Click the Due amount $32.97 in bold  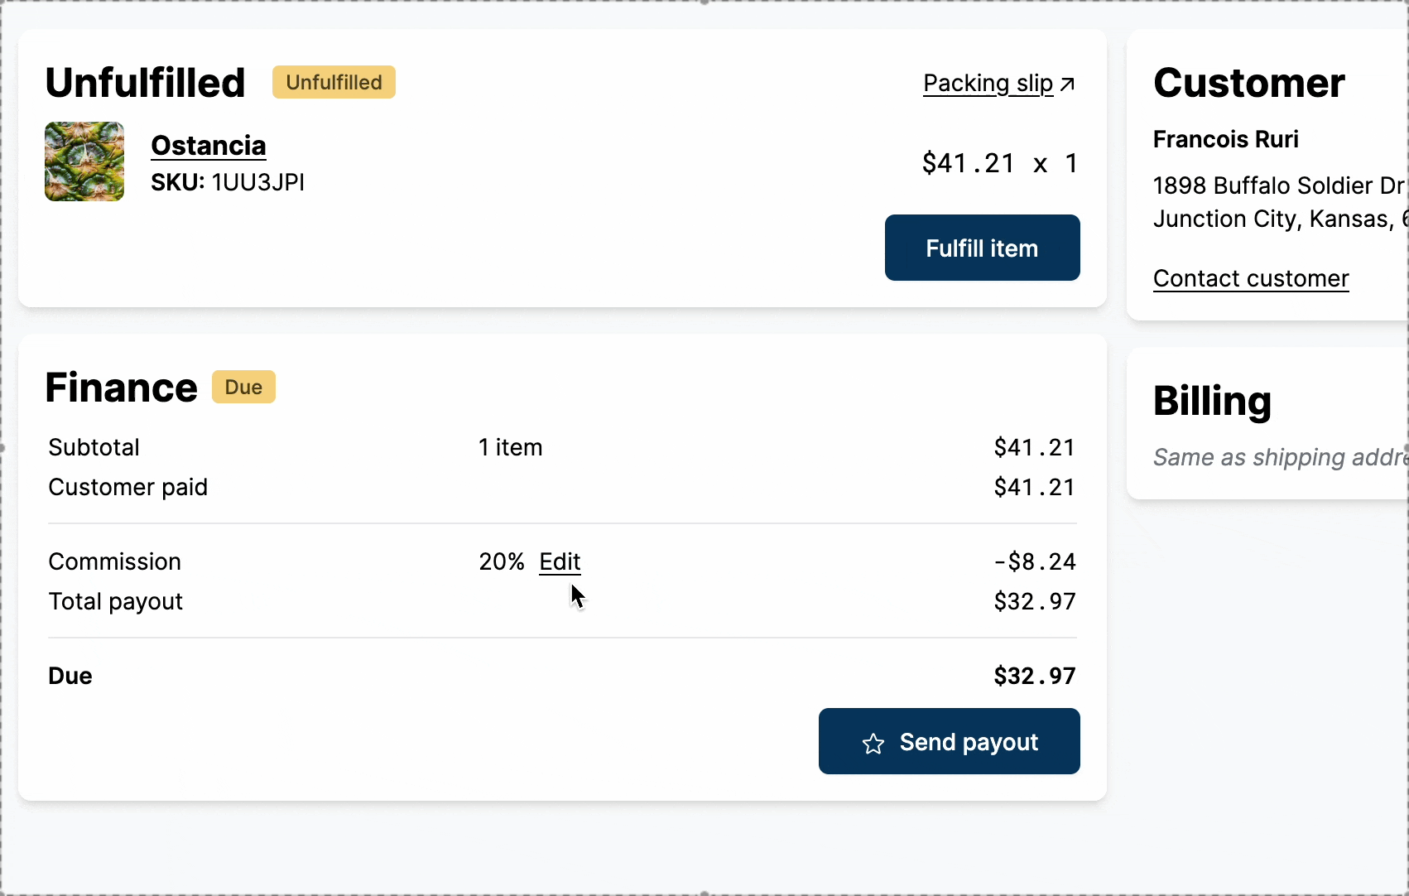(x=1034, y=676)
